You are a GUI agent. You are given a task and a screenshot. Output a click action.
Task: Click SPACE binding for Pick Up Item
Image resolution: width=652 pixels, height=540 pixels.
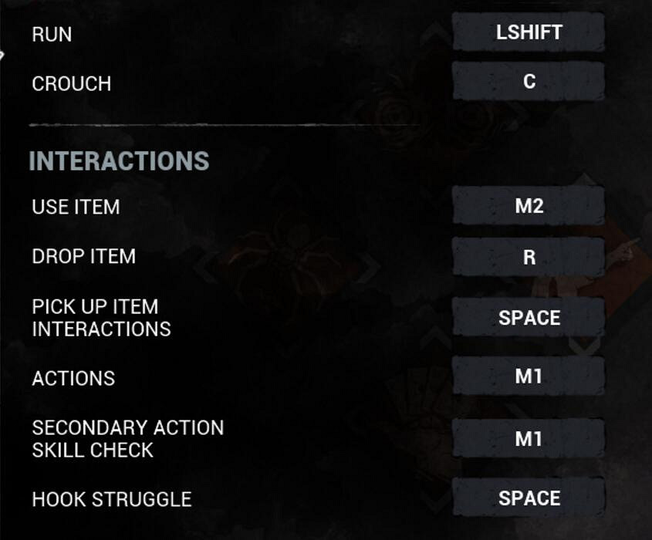point(529,318)
